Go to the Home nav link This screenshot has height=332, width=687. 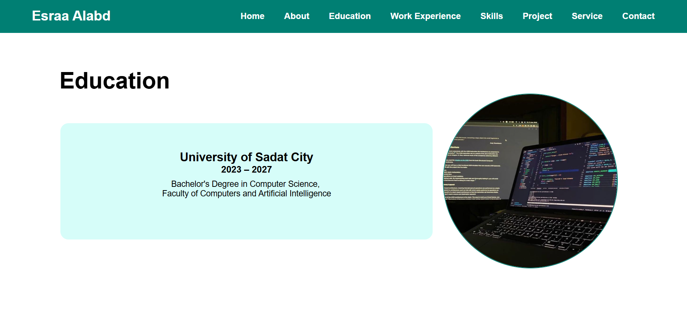pos(252,16)
